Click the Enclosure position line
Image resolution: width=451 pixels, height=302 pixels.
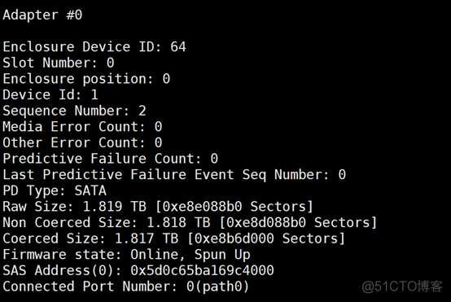(86, 79)
